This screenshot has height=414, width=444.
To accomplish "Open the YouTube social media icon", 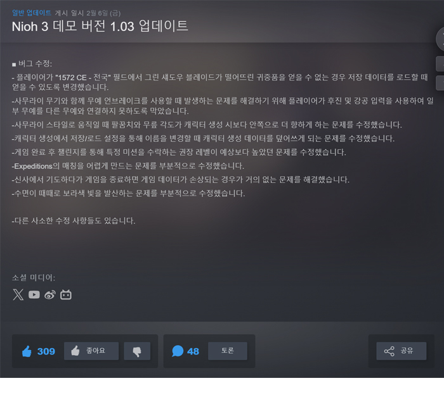I will [x=34, y=295].
